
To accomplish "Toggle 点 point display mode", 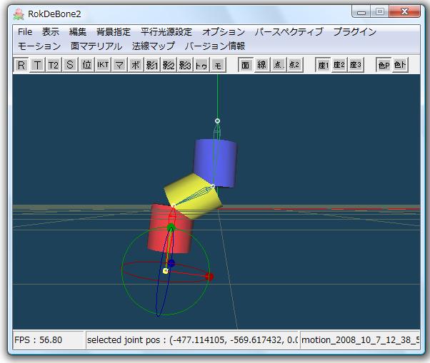I will coord(278,65).
